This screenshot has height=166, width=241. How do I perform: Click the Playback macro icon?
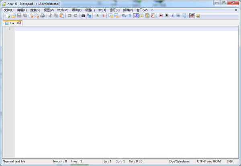tap(172, 16)
